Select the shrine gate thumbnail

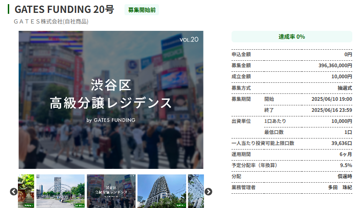[26, 191]
